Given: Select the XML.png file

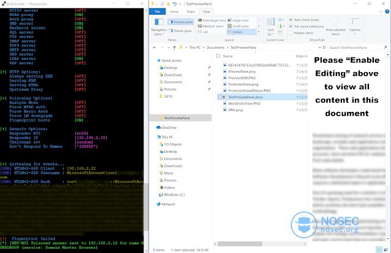Looking at the screenshot, I should point(235,110).
